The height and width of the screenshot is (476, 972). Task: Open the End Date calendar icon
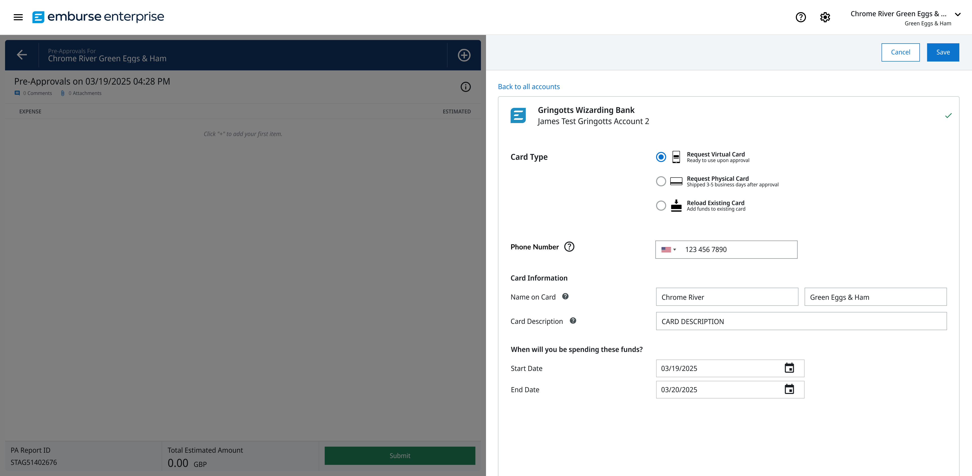(789, 390)
